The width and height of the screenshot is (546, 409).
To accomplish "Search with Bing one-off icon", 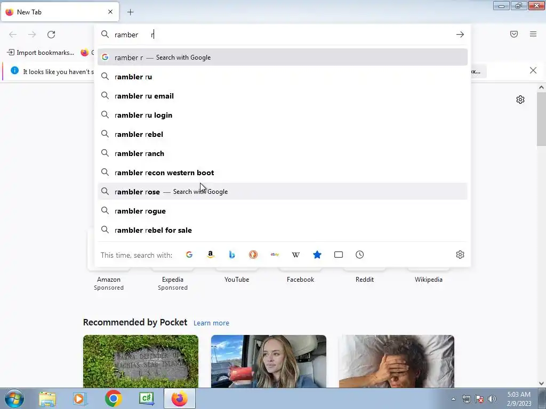I will (x=232, y=255).
